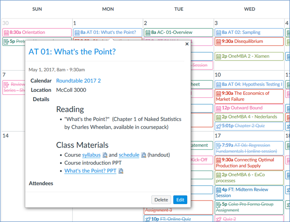The width and height of the screenshot is (290, 222).
Task: Click preview icon beside What's the Point? PPT
Action: point(121,171)
